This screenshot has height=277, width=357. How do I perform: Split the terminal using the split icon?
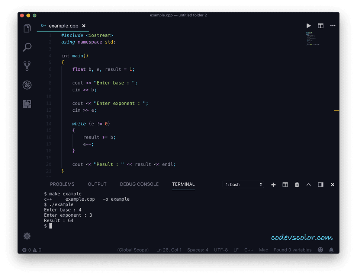(285, 184)
